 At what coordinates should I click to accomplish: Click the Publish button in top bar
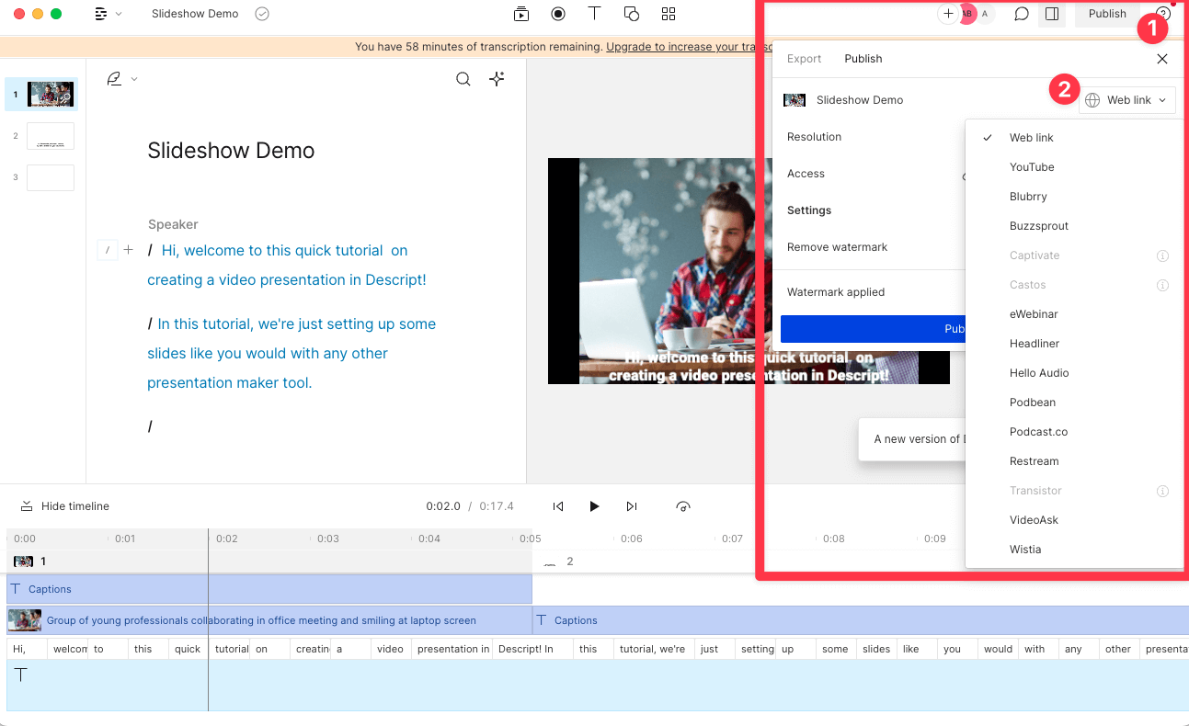click(x=1107, y=14)
